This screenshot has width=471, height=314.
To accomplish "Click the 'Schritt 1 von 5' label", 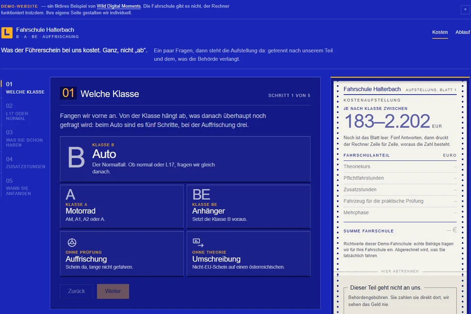I will click(289, 96).
